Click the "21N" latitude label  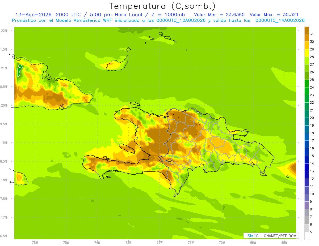4,68
